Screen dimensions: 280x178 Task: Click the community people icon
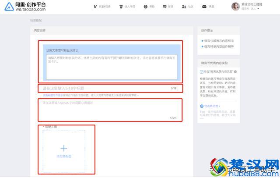pyautogui.click(x=184, y=7)
